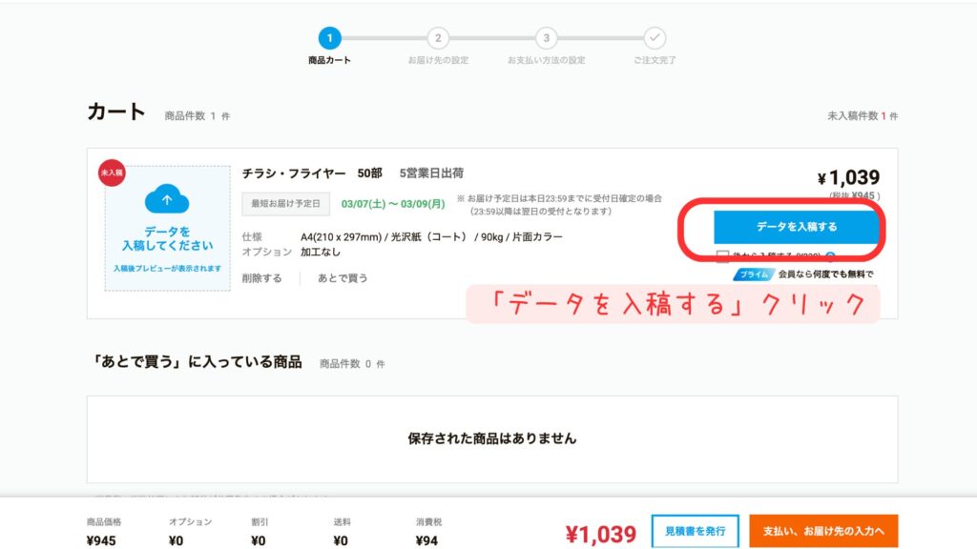Check the box below データを入稿する button
The height and width of the screenshot is (549, 977).
721,254
